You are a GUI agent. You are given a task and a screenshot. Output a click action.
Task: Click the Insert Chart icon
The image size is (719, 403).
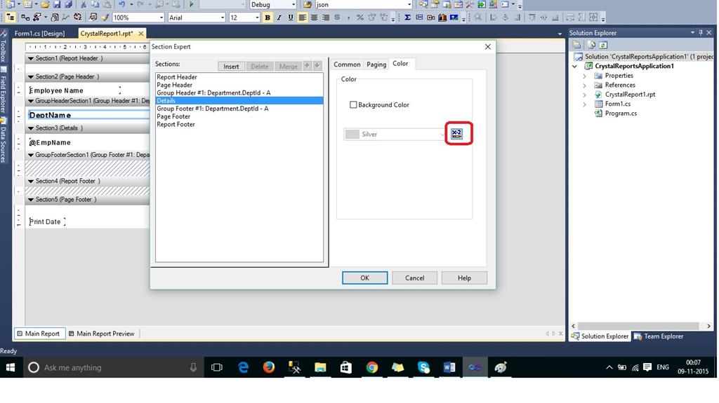pos(442,18)
